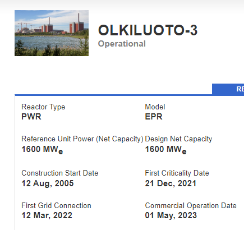The width and height of the screenshot is (244, 230).
Task: Select the 21 Dec, 2021 date
Action: 171,183
